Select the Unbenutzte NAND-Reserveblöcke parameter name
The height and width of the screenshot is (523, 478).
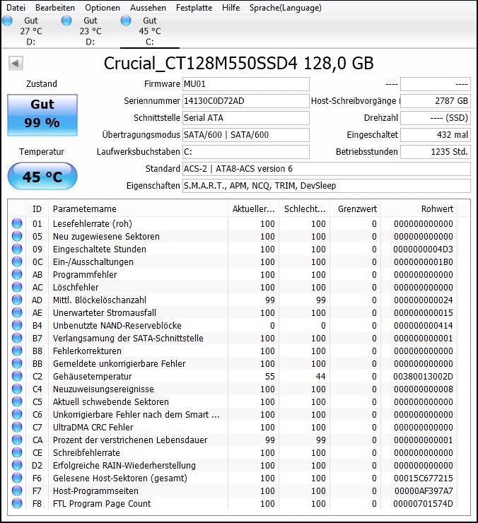click(x=117, y=325)
